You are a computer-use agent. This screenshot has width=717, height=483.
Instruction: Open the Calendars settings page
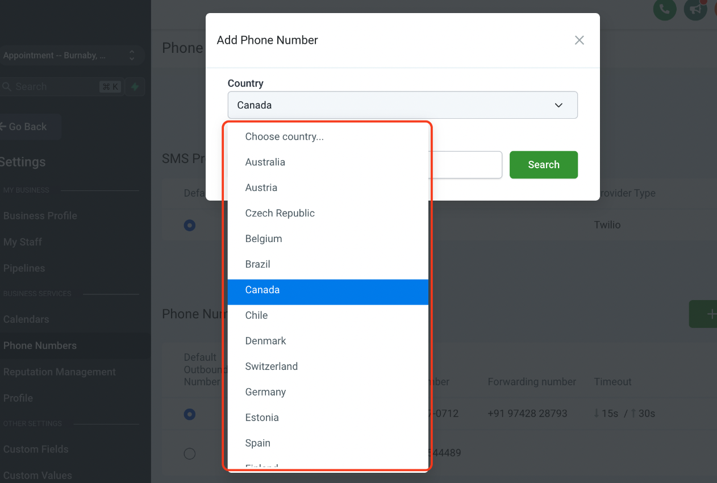tap(26, 319)
